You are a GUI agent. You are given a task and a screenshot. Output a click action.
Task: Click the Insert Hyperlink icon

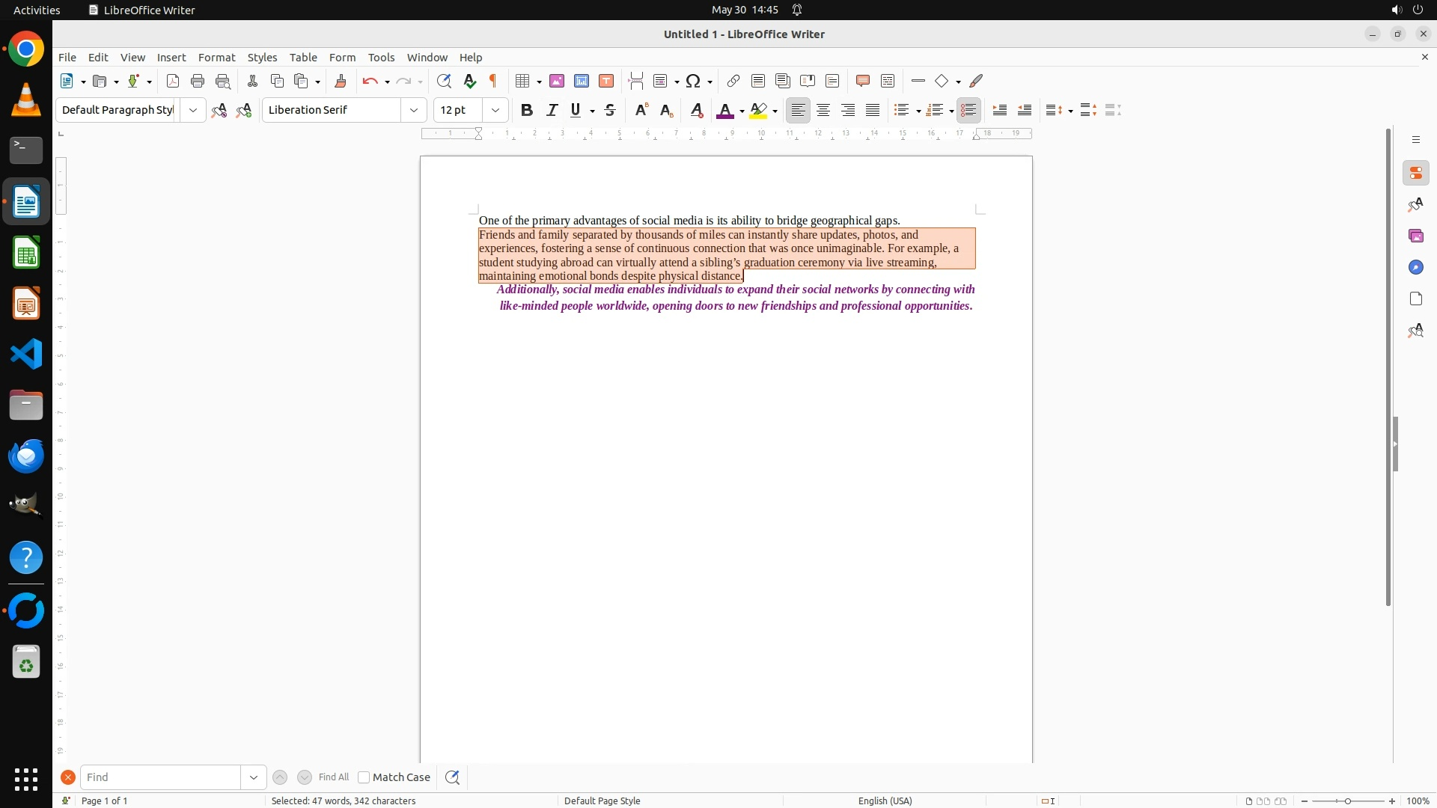pos(733,81)
